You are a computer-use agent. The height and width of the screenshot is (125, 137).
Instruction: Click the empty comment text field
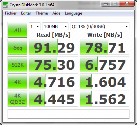(68, 114)
